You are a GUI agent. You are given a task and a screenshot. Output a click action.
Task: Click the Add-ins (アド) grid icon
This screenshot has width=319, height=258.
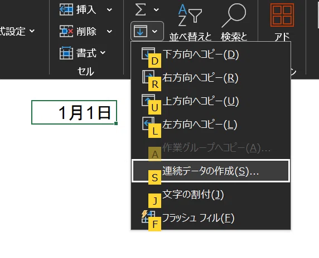tap(282, 15)
